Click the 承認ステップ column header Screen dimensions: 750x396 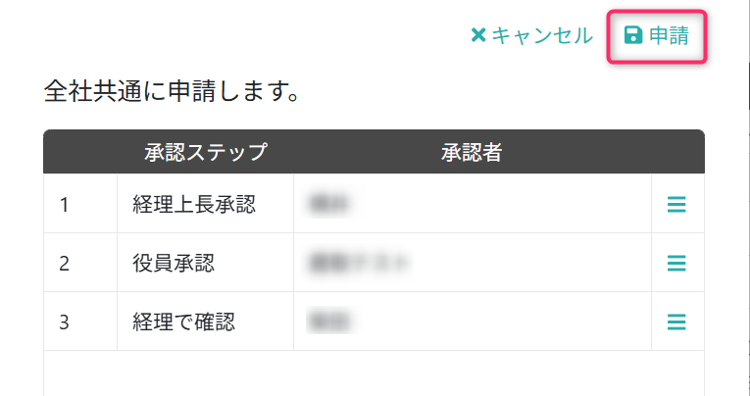(205, 152)
